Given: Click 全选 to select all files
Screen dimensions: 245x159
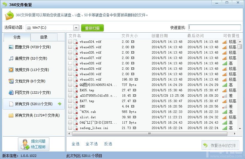Looking at the screenshot, I should tap(75, 144).
